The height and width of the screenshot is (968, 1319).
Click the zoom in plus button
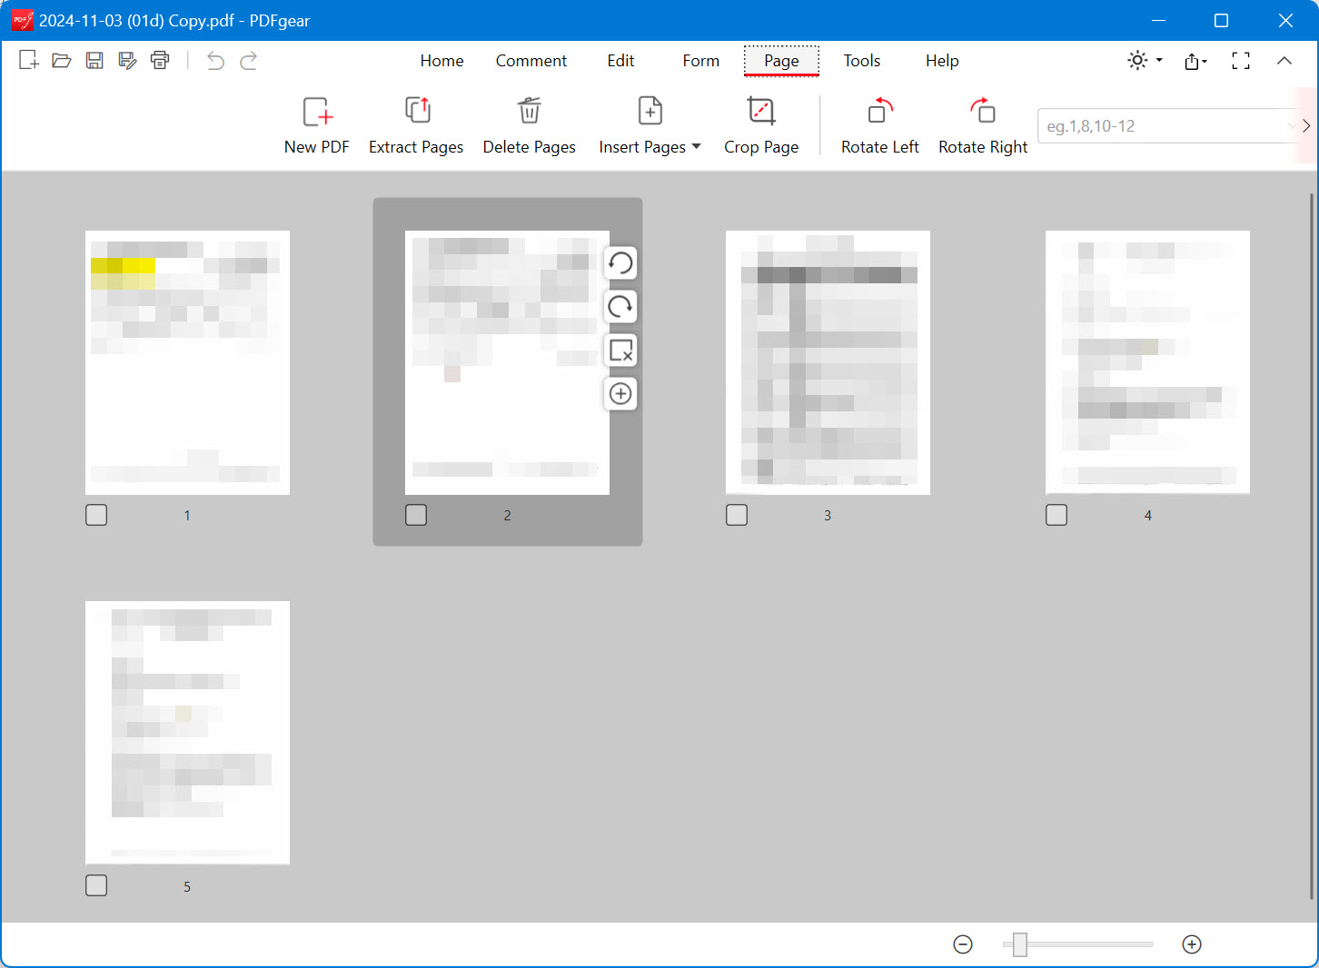click(1192, 944)
